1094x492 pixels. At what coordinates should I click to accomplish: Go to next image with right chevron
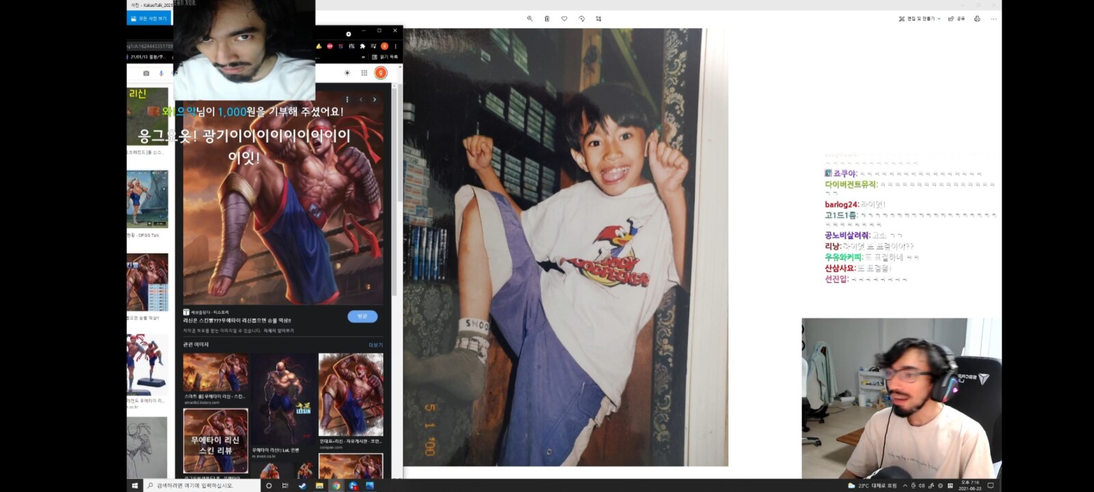[375, 100]
